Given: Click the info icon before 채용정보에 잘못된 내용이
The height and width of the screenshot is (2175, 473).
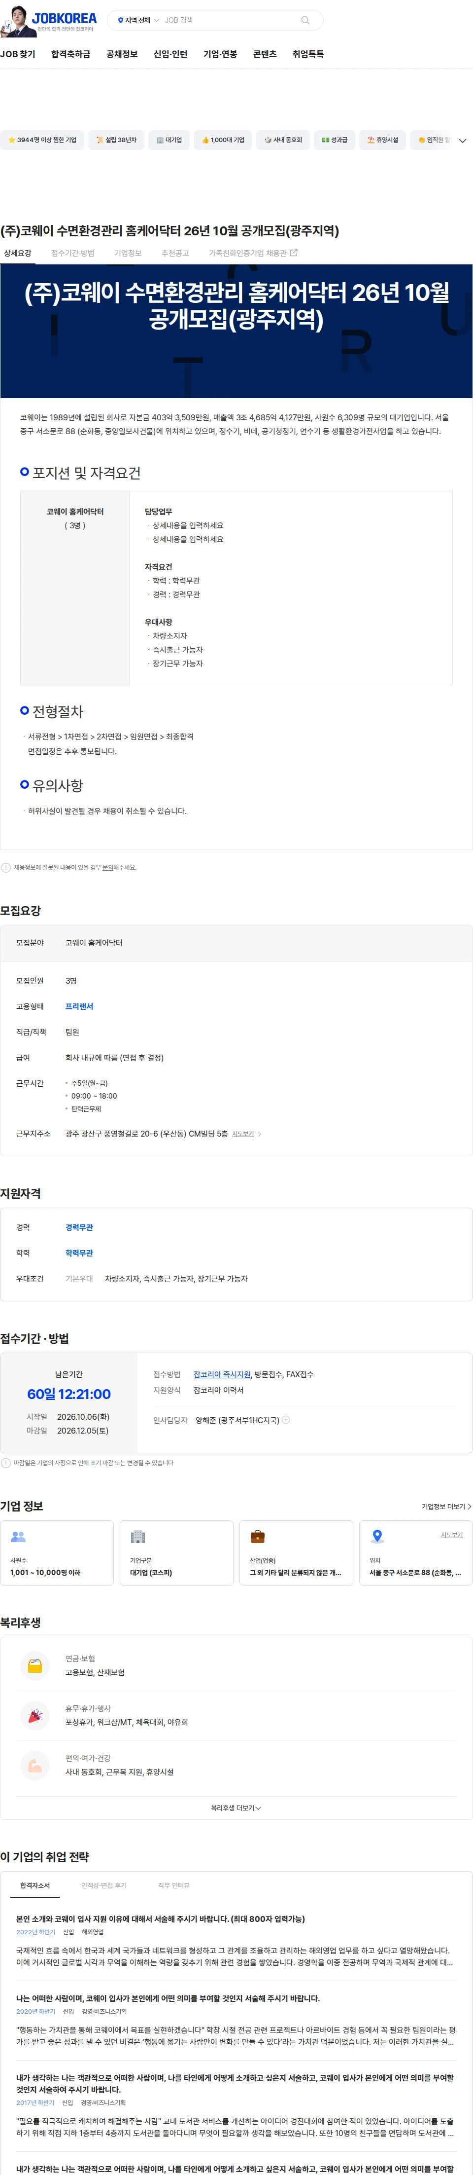Looking at the screenshot, I should click(6, 867).
